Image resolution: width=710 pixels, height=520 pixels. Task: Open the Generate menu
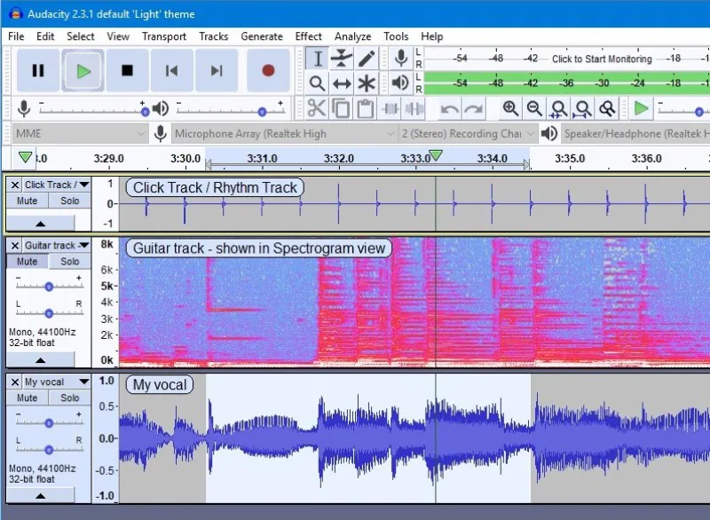(262, 36)
